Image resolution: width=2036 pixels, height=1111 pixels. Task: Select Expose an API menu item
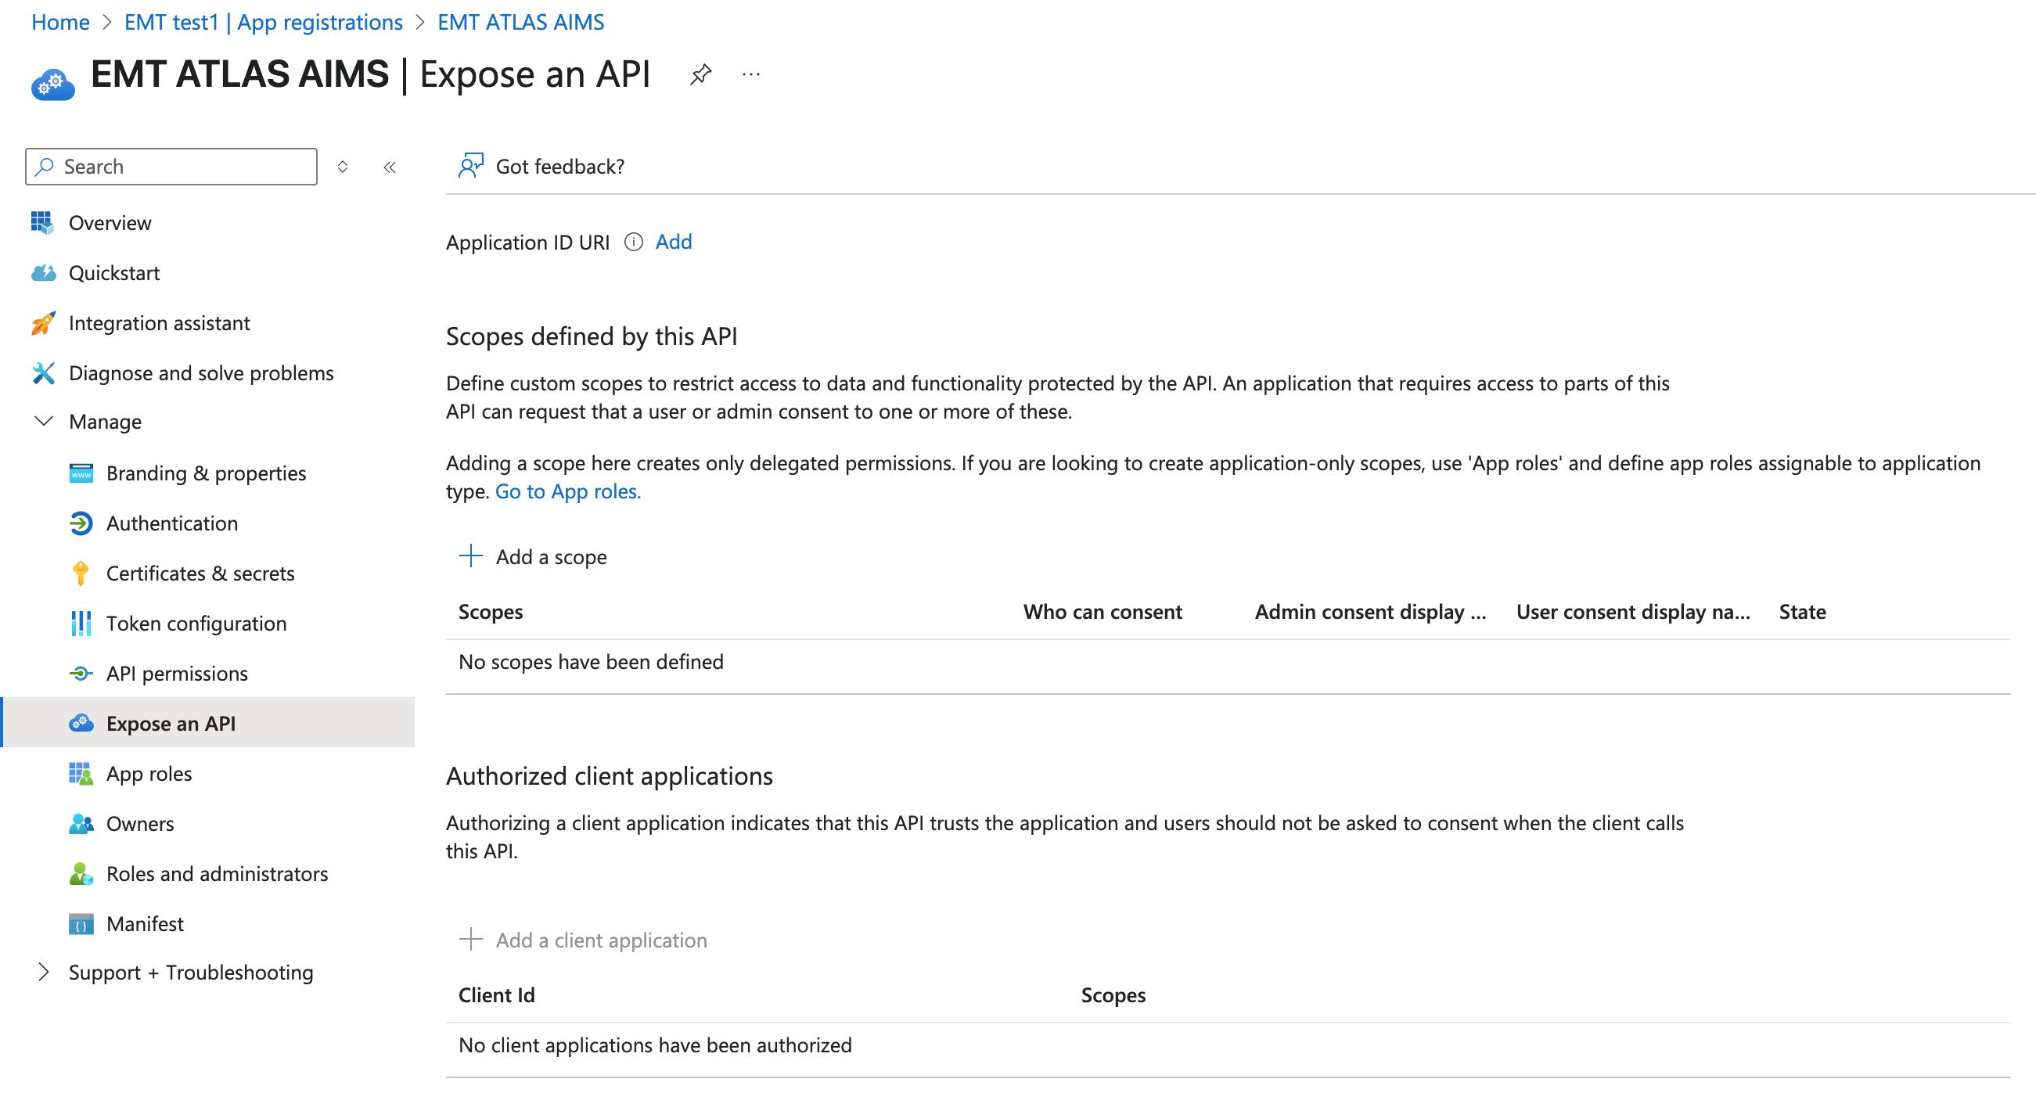coord(209,723)
